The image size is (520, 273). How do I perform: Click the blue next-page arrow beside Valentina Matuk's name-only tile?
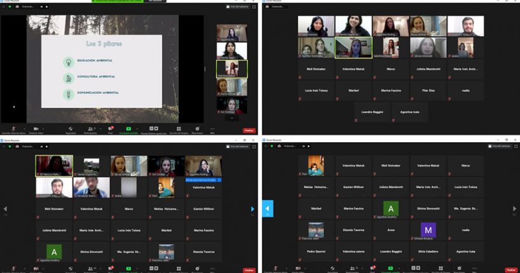point(252,208)
